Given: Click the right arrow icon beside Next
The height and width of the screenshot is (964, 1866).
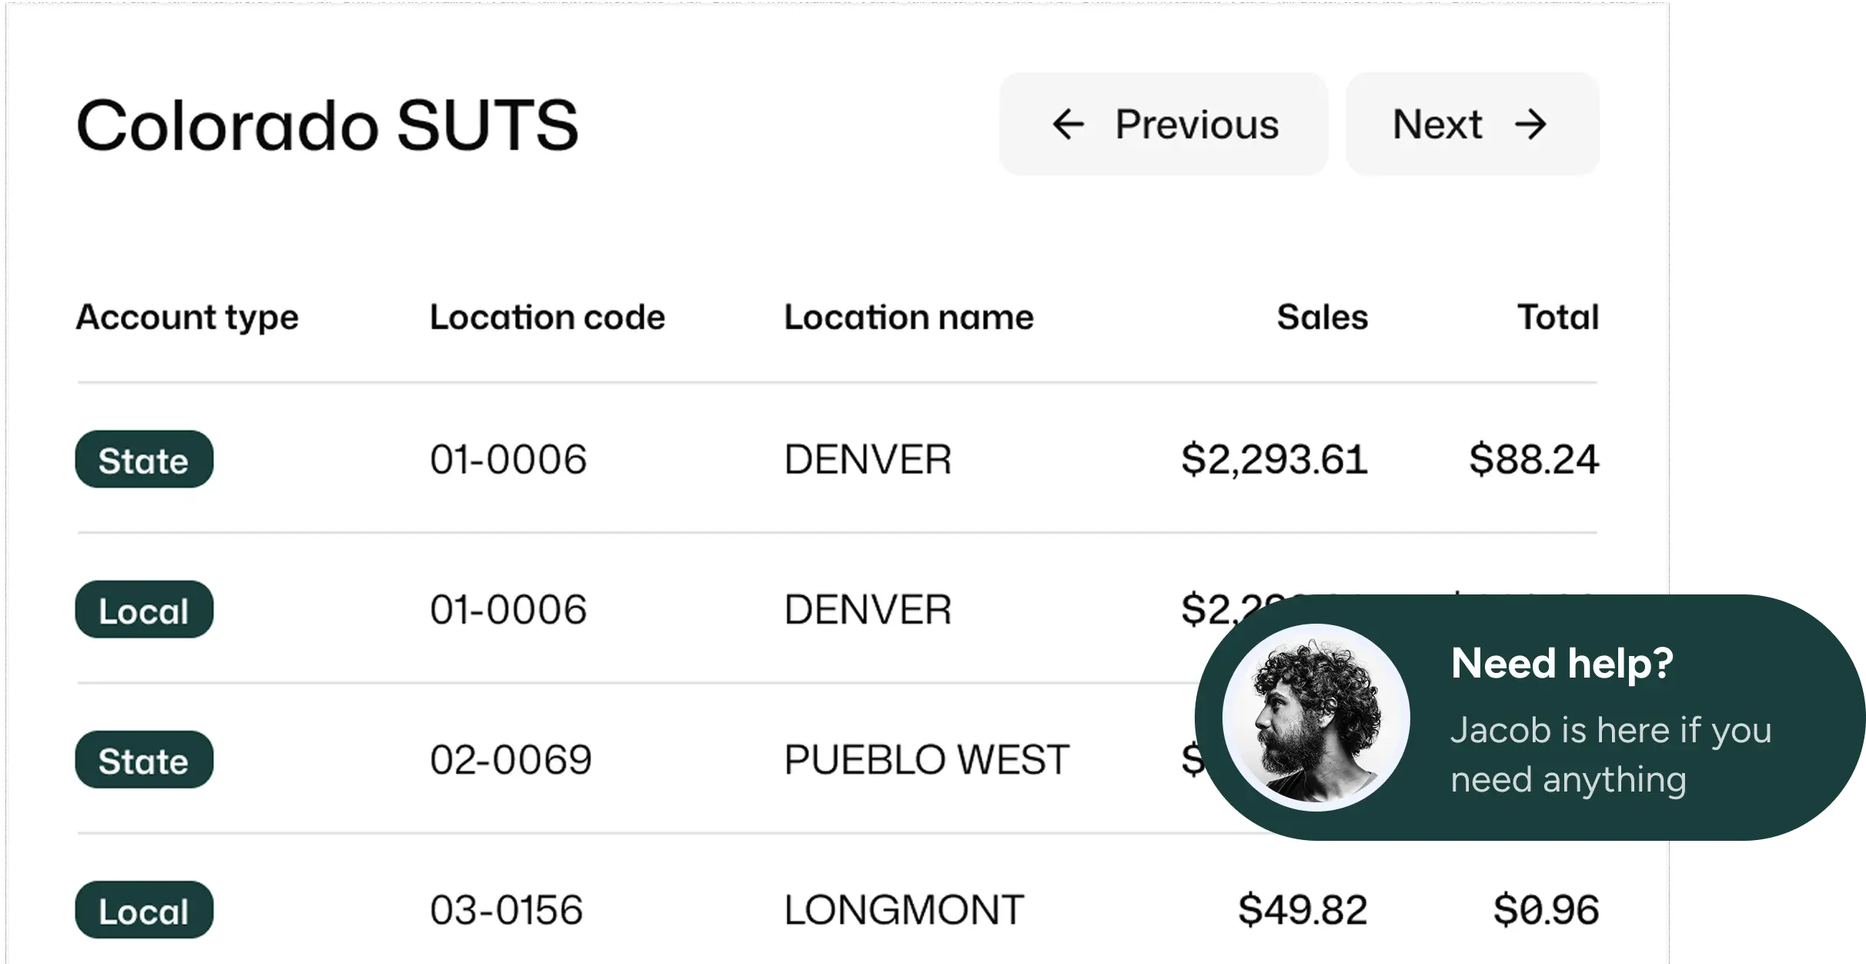Looking at the screenshot, I should coord(1530,125).
